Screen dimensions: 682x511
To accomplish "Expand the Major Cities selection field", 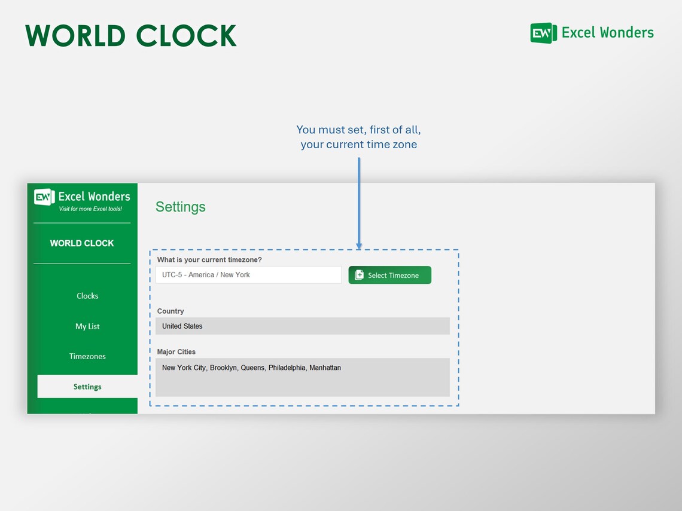I will pyautogui.click(x=302, y=377).
